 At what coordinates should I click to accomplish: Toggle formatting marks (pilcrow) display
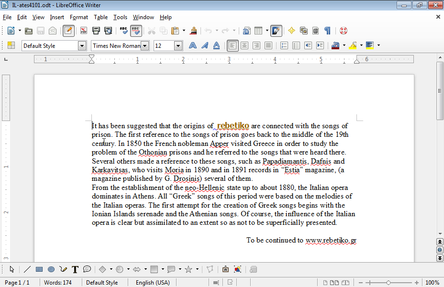[327, 31]
